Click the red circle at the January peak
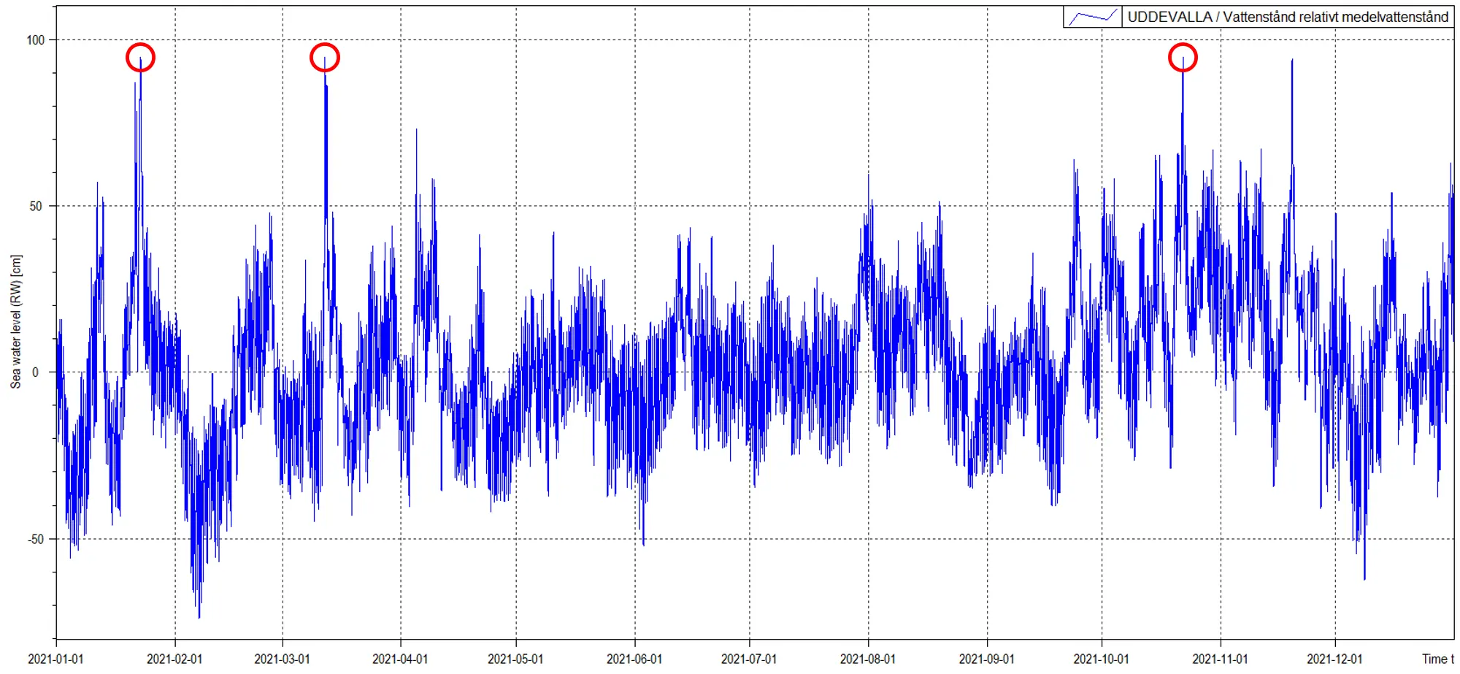The image size is (1460, 674). click(140, 57)
